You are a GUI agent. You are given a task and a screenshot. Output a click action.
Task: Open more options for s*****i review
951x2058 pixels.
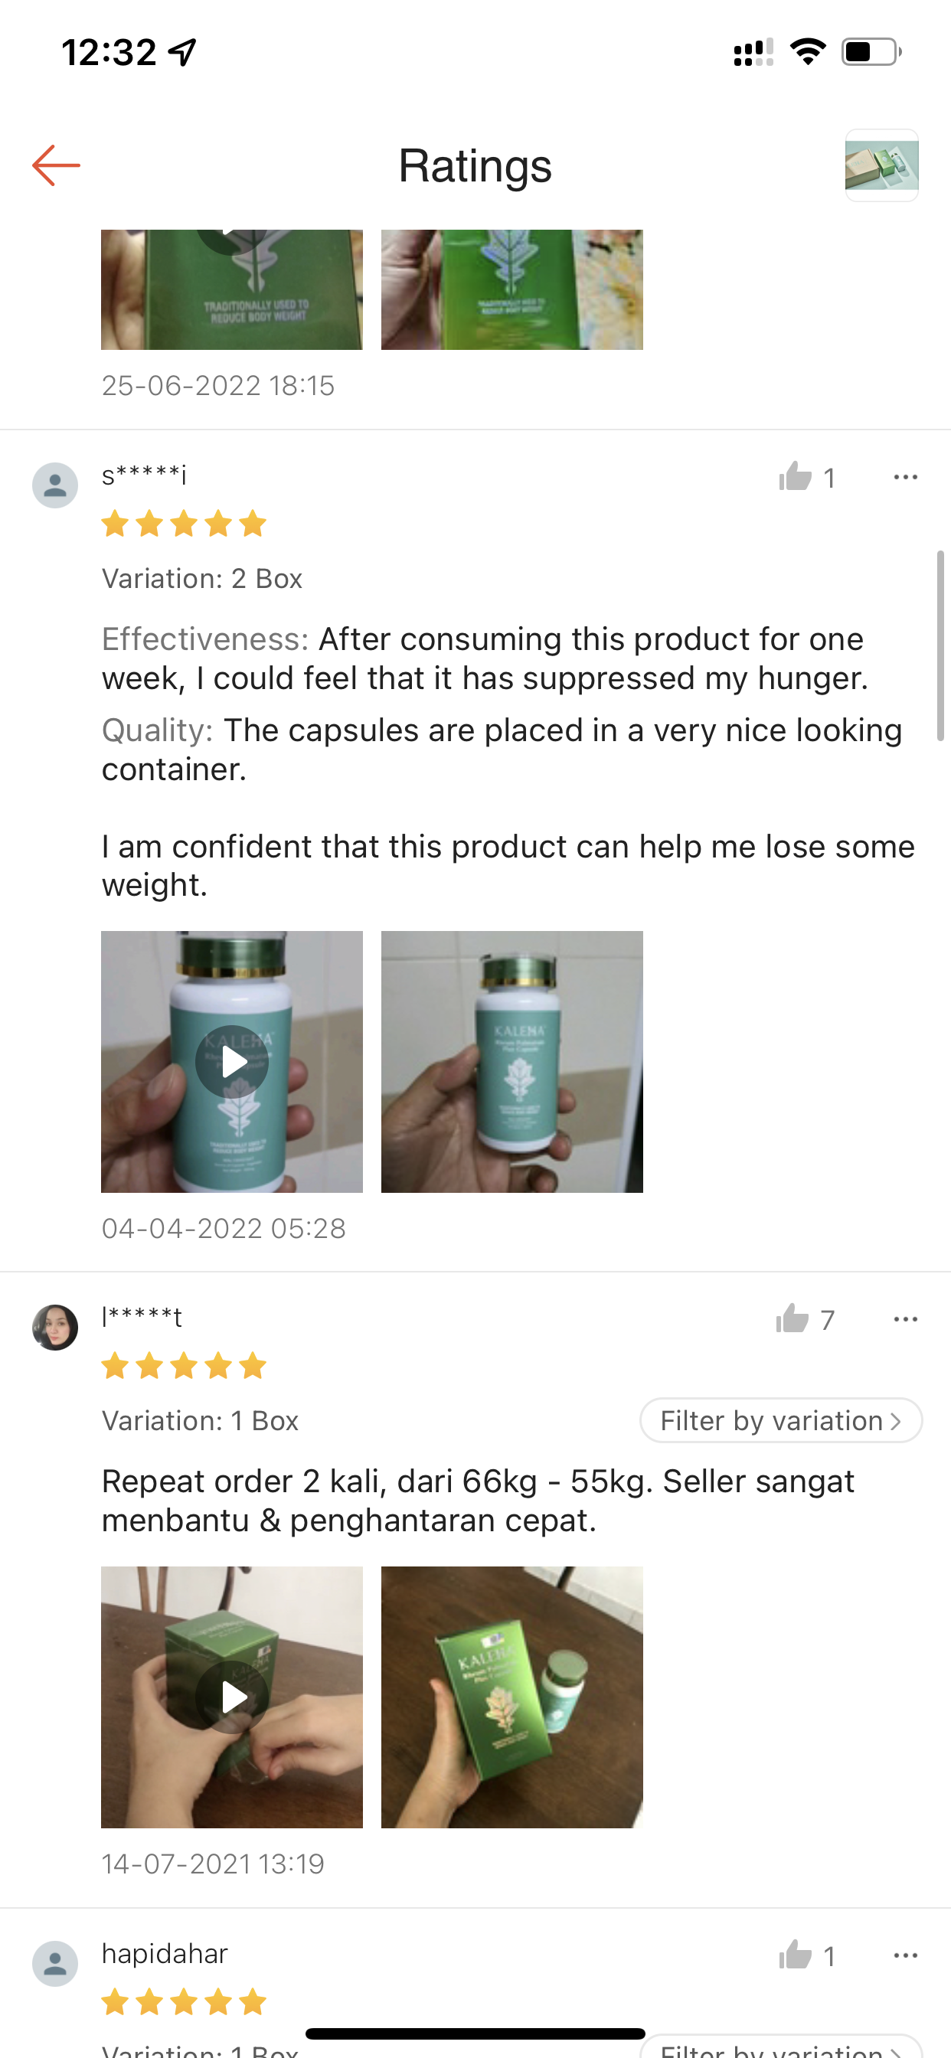pos(906,478)
